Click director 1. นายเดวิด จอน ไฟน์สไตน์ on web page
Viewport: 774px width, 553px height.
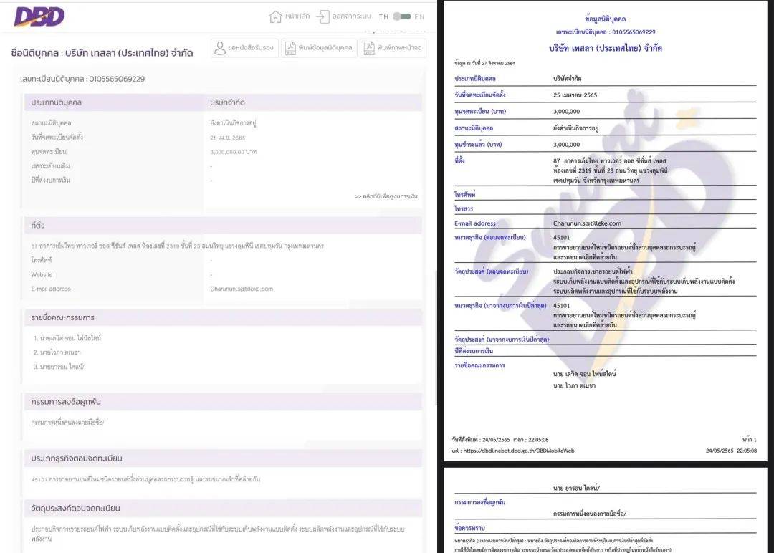tap(67, 338)
